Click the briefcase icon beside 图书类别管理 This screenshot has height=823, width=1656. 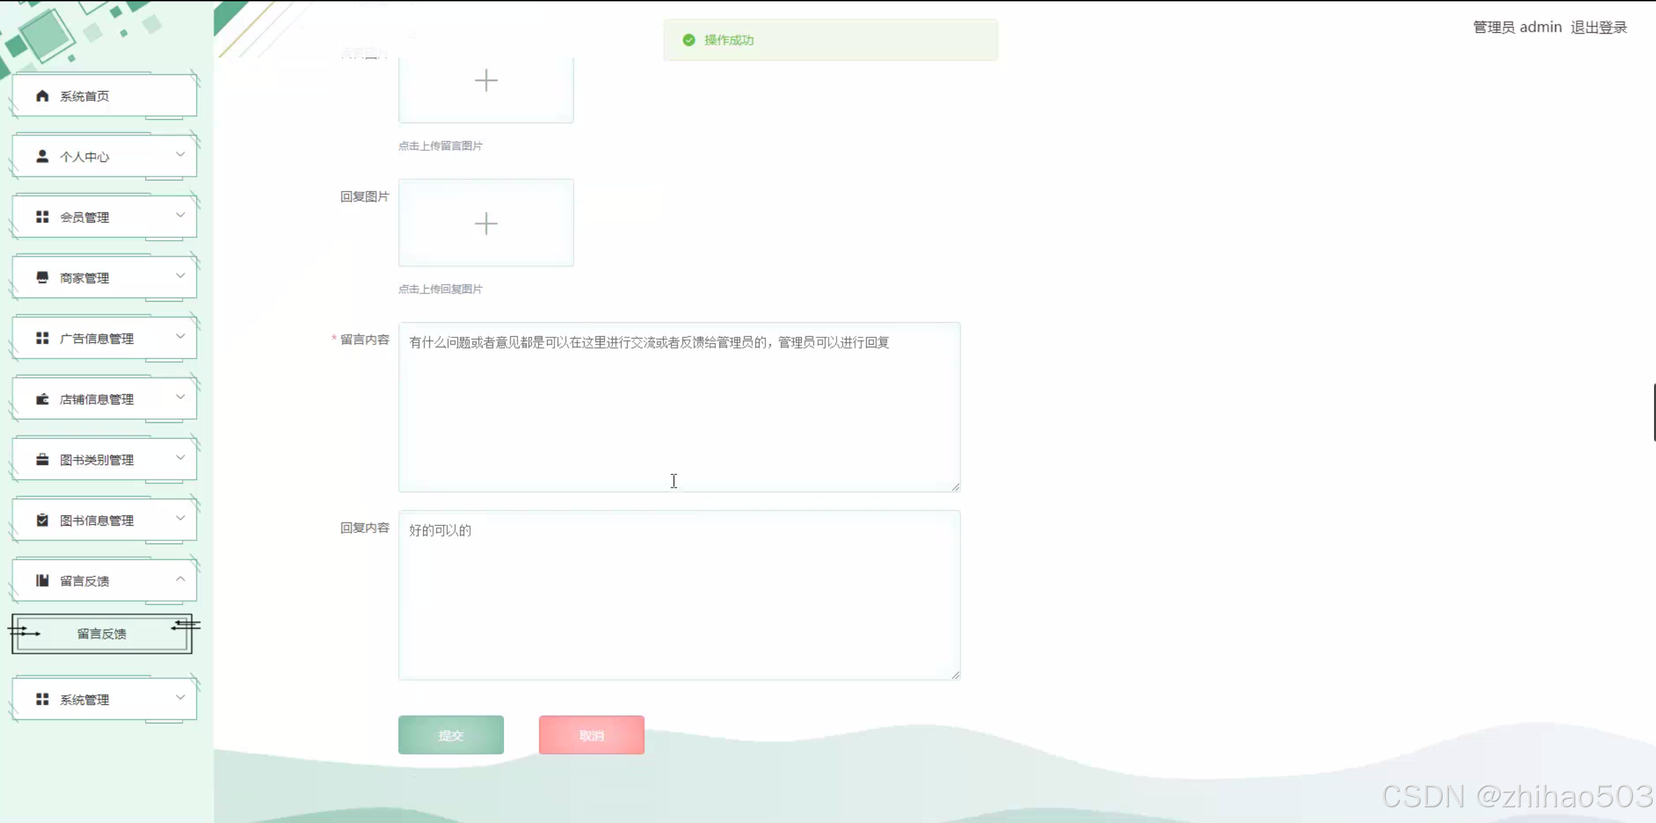pyautogui.click(x=42, y=459)
